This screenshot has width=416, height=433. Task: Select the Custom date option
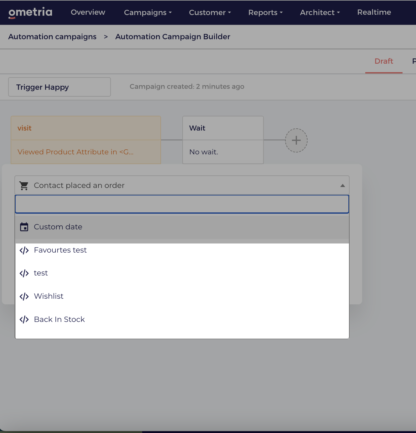[182, 227]
